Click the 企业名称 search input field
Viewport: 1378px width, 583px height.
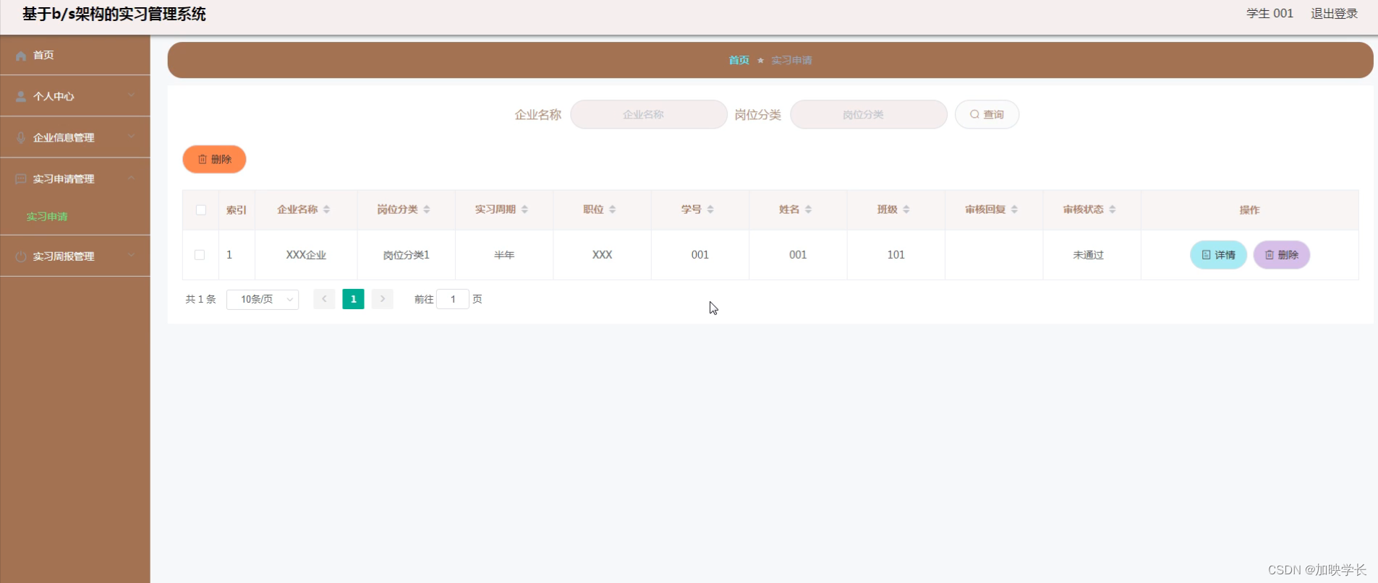coord(649,114)
